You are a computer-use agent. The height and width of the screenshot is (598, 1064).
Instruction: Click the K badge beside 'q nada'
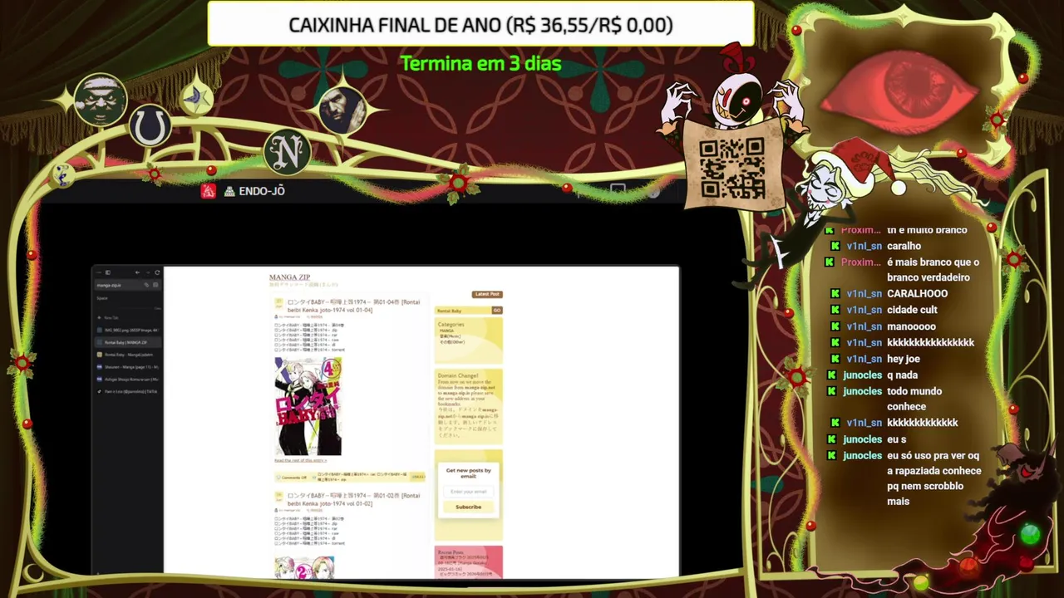(832, 375)
